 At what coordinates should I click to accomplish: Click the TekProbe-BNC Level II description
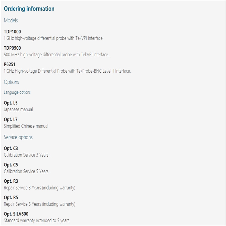[x=67, y=71]
